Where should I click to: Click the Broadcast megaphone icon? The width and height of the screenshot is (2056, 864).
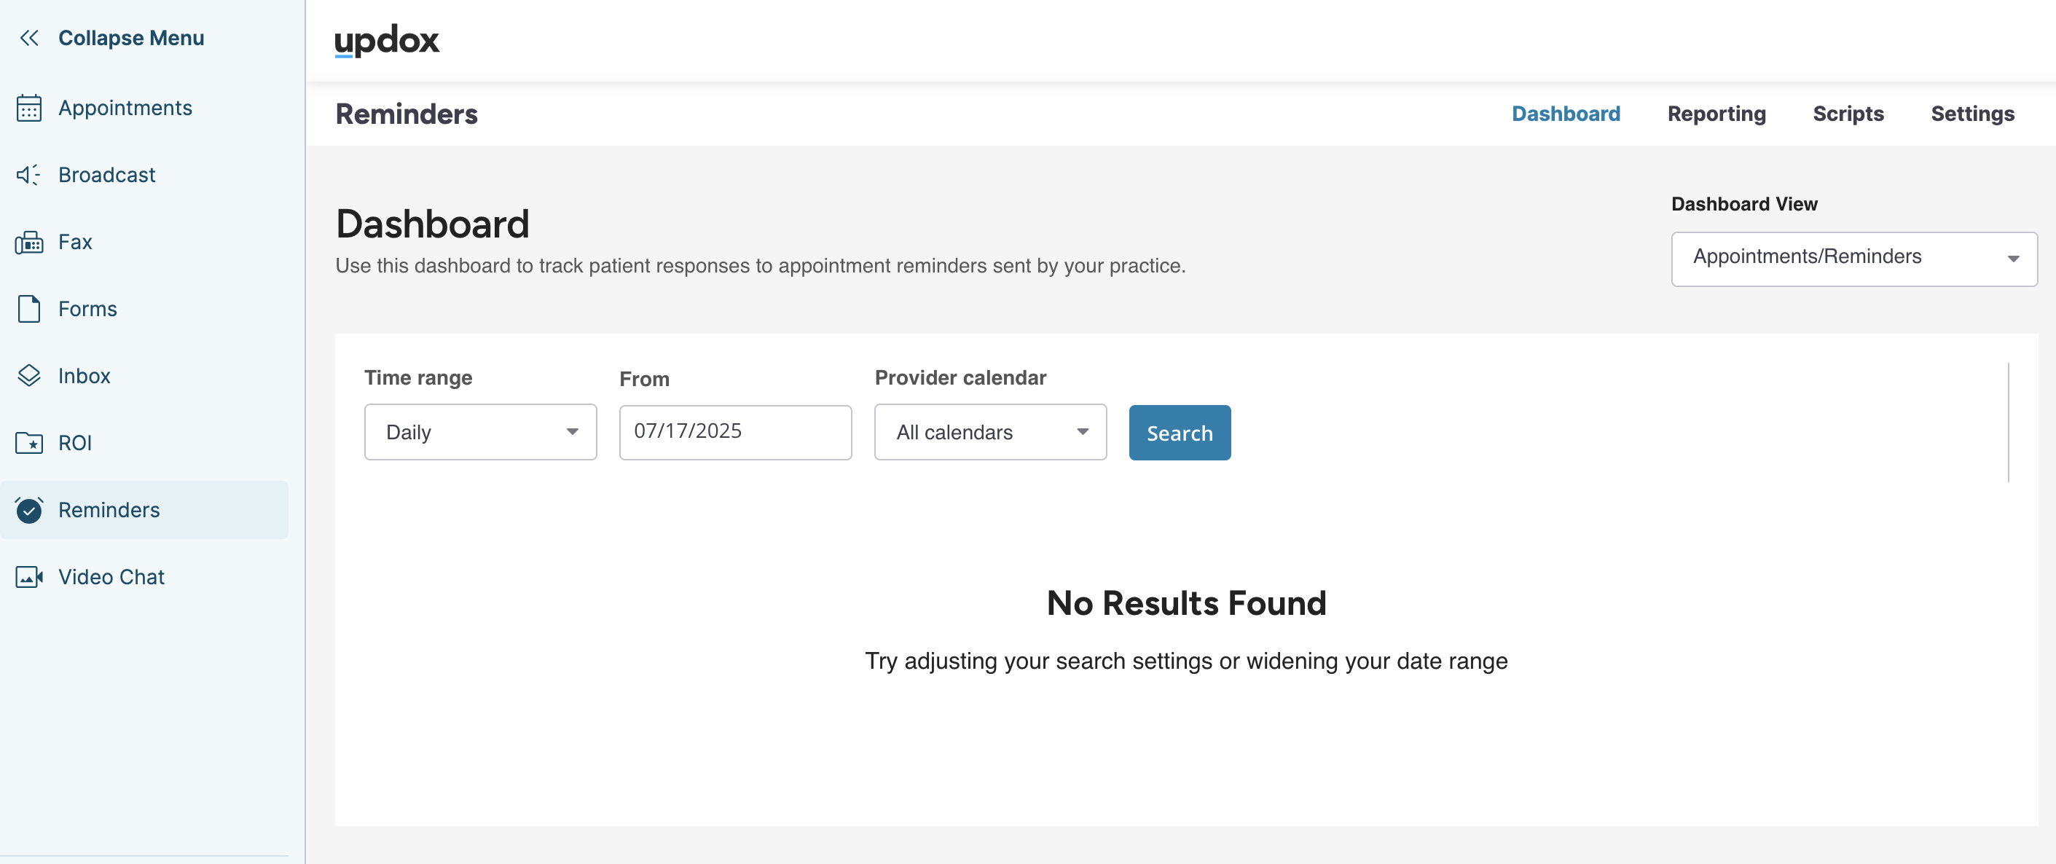pyautogui.click(x=28, y=175)
